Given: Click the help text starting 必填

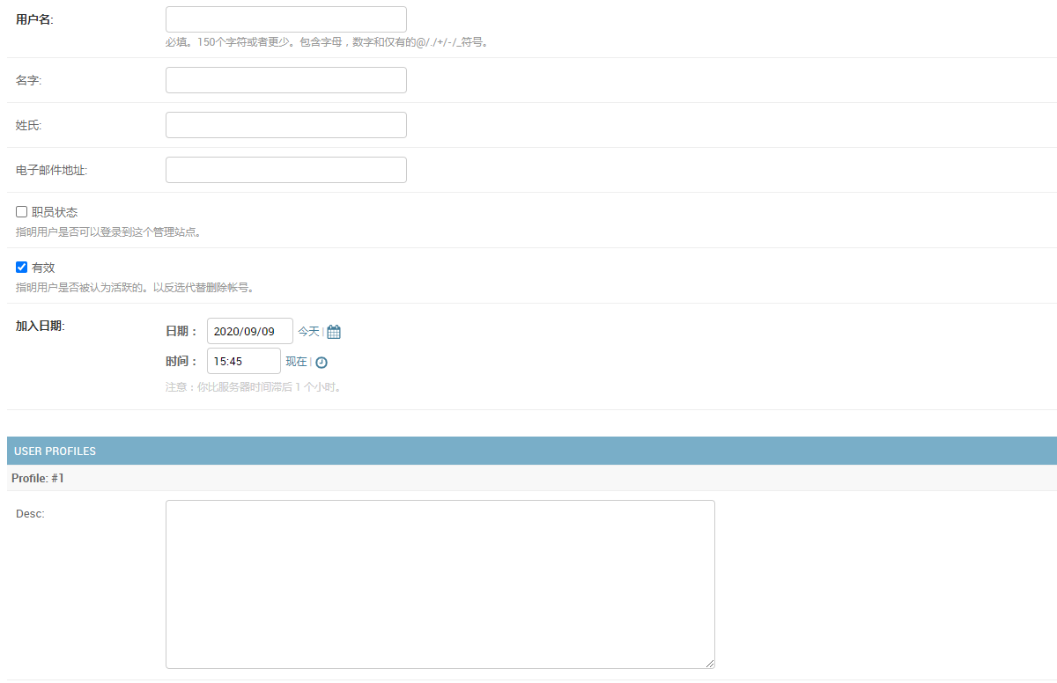Looking at the screenshot, I should point(327,41).
